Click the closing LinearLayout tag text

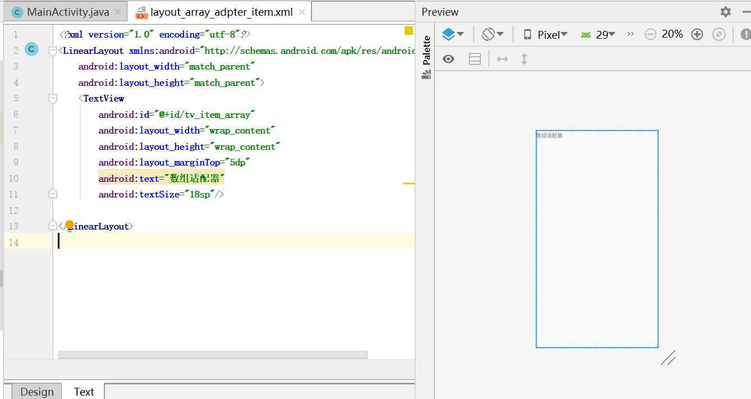tap(96, 227)
